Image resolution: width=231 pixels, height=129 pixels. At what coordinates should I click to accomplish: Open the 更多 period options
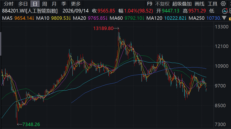[x=76, y=4]
